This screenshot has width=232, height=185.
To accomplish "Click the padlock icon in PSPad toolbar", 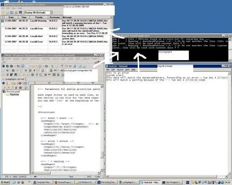I will [51, 71].
